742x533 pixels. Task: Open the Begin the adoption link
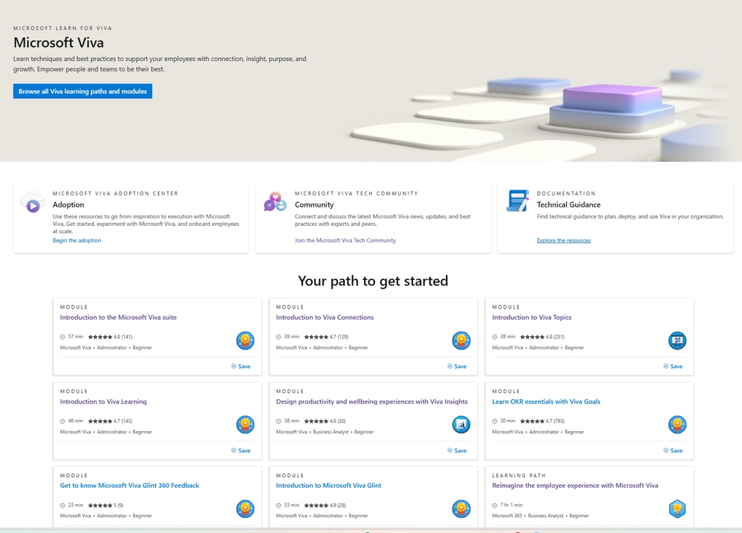point(77,240)
